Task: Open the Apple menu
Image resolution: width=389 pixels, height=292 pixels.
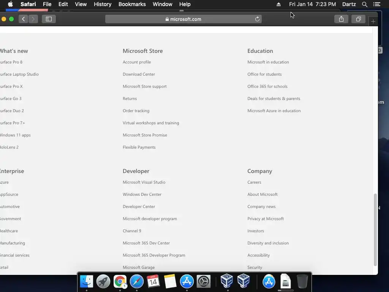Action: point(10,4)
